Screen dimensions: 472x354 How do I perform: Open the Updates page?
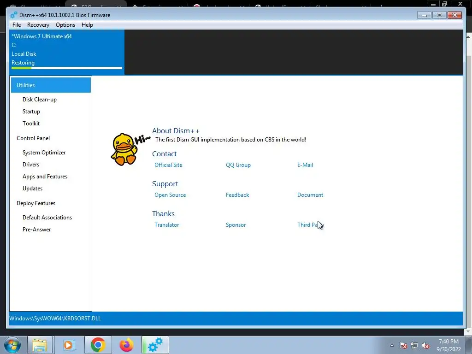(32, 189)
